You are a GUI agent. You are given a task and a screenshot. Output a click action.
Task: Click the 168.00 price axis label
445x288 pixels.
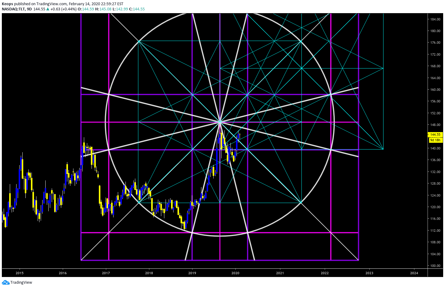(x=435, y=66)
